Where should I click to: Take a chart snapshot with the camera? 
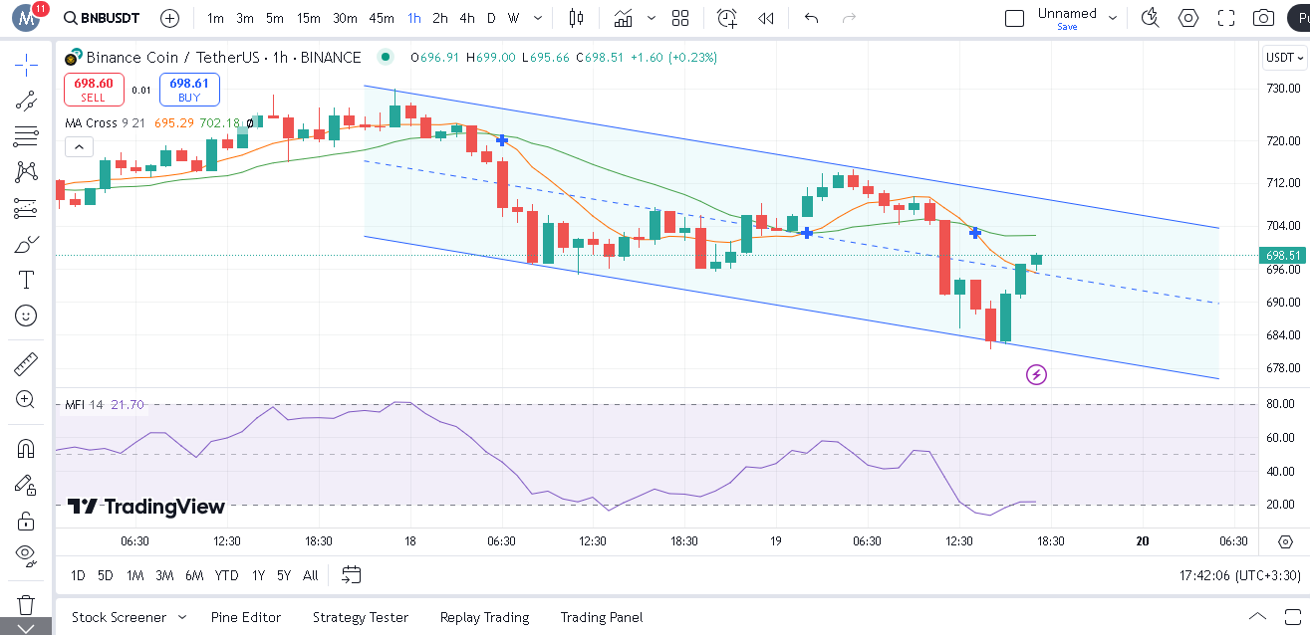1264,18
